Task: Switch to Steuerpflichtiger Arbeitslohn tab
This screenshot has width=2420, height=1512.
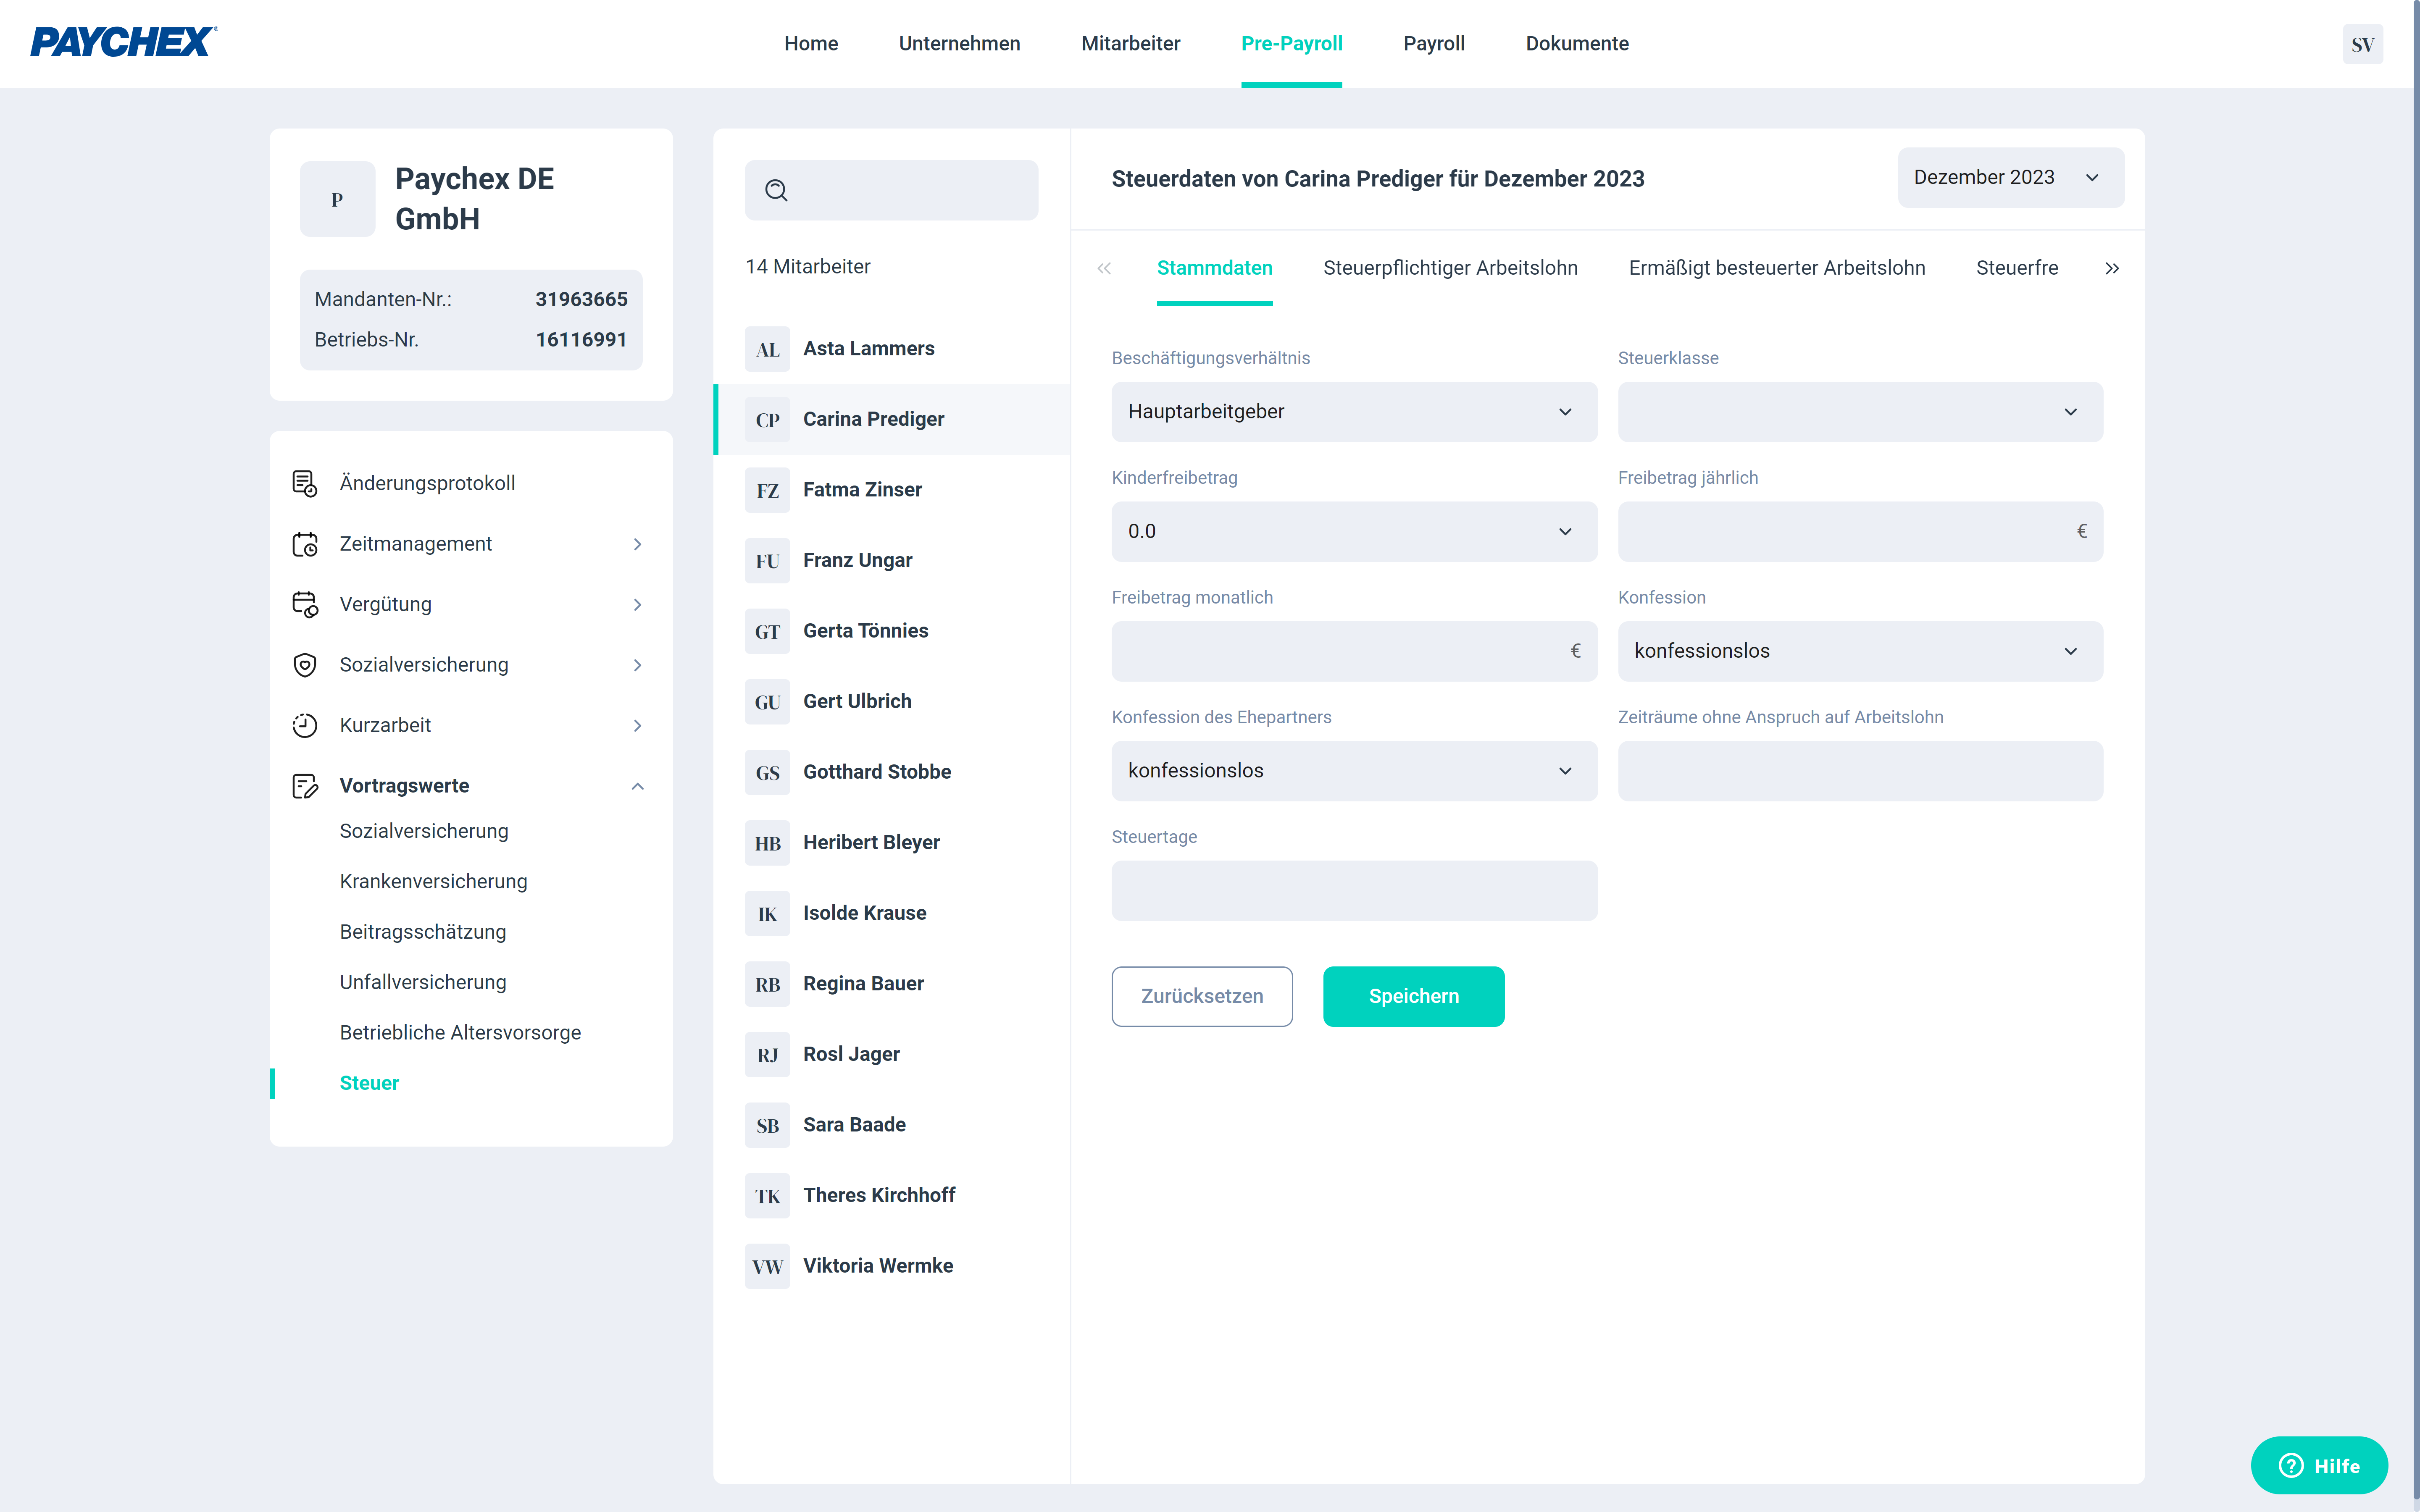Action: (1450, 268)
